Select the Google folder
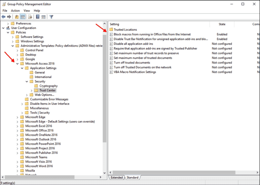The image size is (260, 185). pos(30,59)
